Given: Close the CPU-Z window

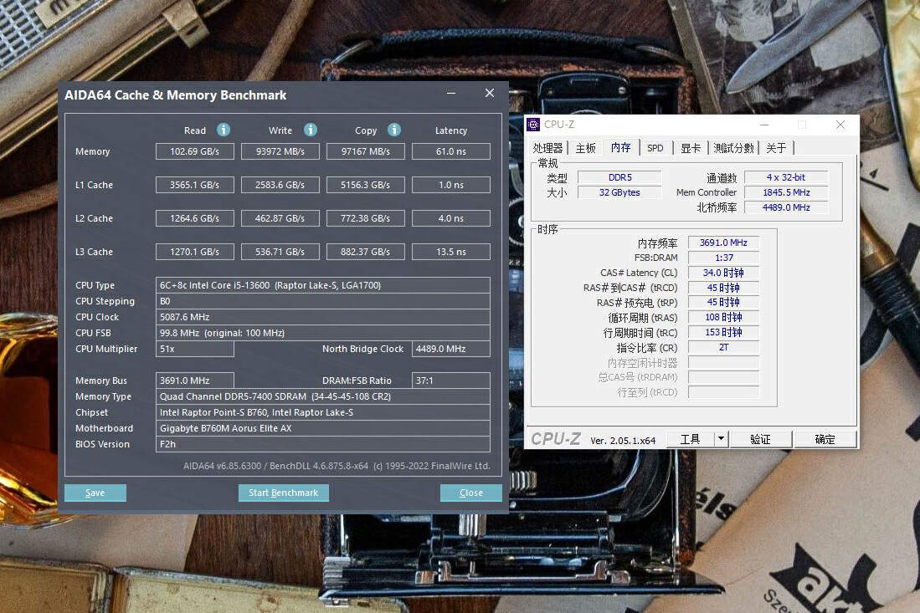Looking at the screenshot, I should coord(840,125).
